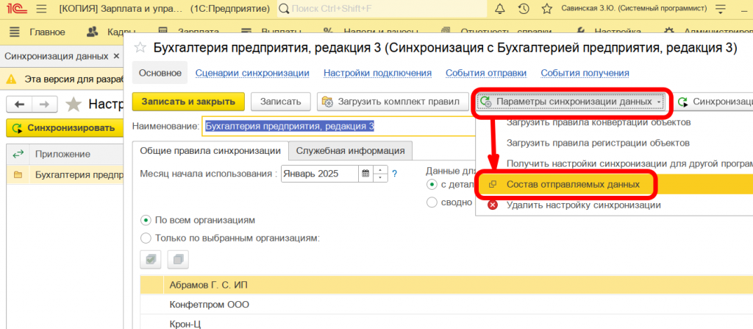The height and width of the screenshot is (329, 753).
Task: Open the 1C main menu hamburger icon
Action: click(42, 9)
